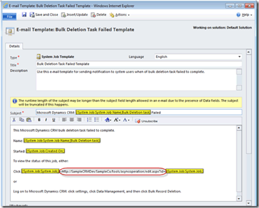This screenshot has height=208, width=259.
Task: Click Save and Close button
Action: pyautogui.click(x=44, y=15)
